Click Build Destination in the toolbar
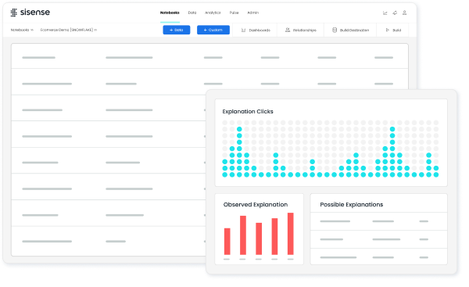Screen dimensions: 469x287 [x=350, y=30]
